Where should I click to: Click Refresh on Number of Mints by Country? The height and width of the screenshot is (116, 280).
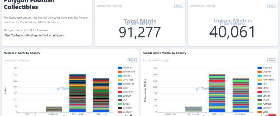[132, 60]
